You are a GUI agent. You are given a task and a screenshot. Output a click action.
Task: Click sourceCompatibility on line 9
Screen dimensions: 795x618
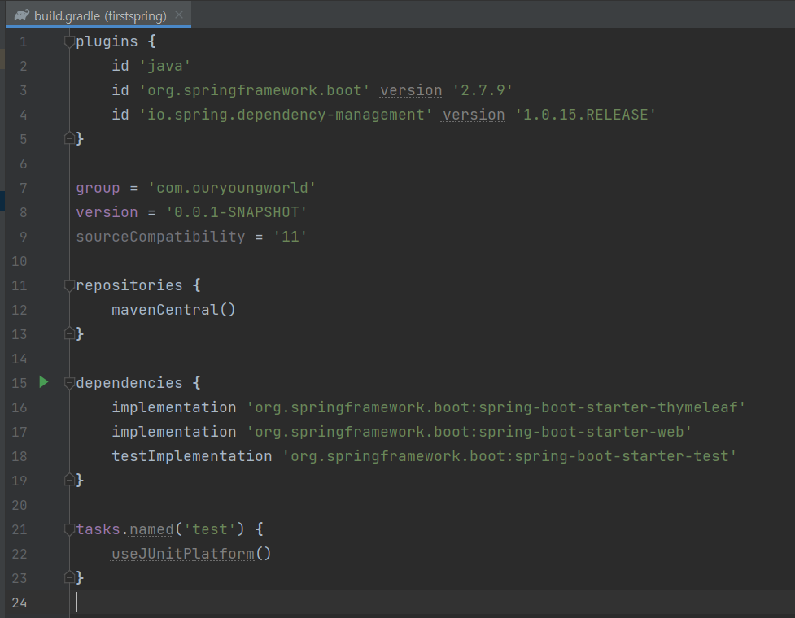160,237
